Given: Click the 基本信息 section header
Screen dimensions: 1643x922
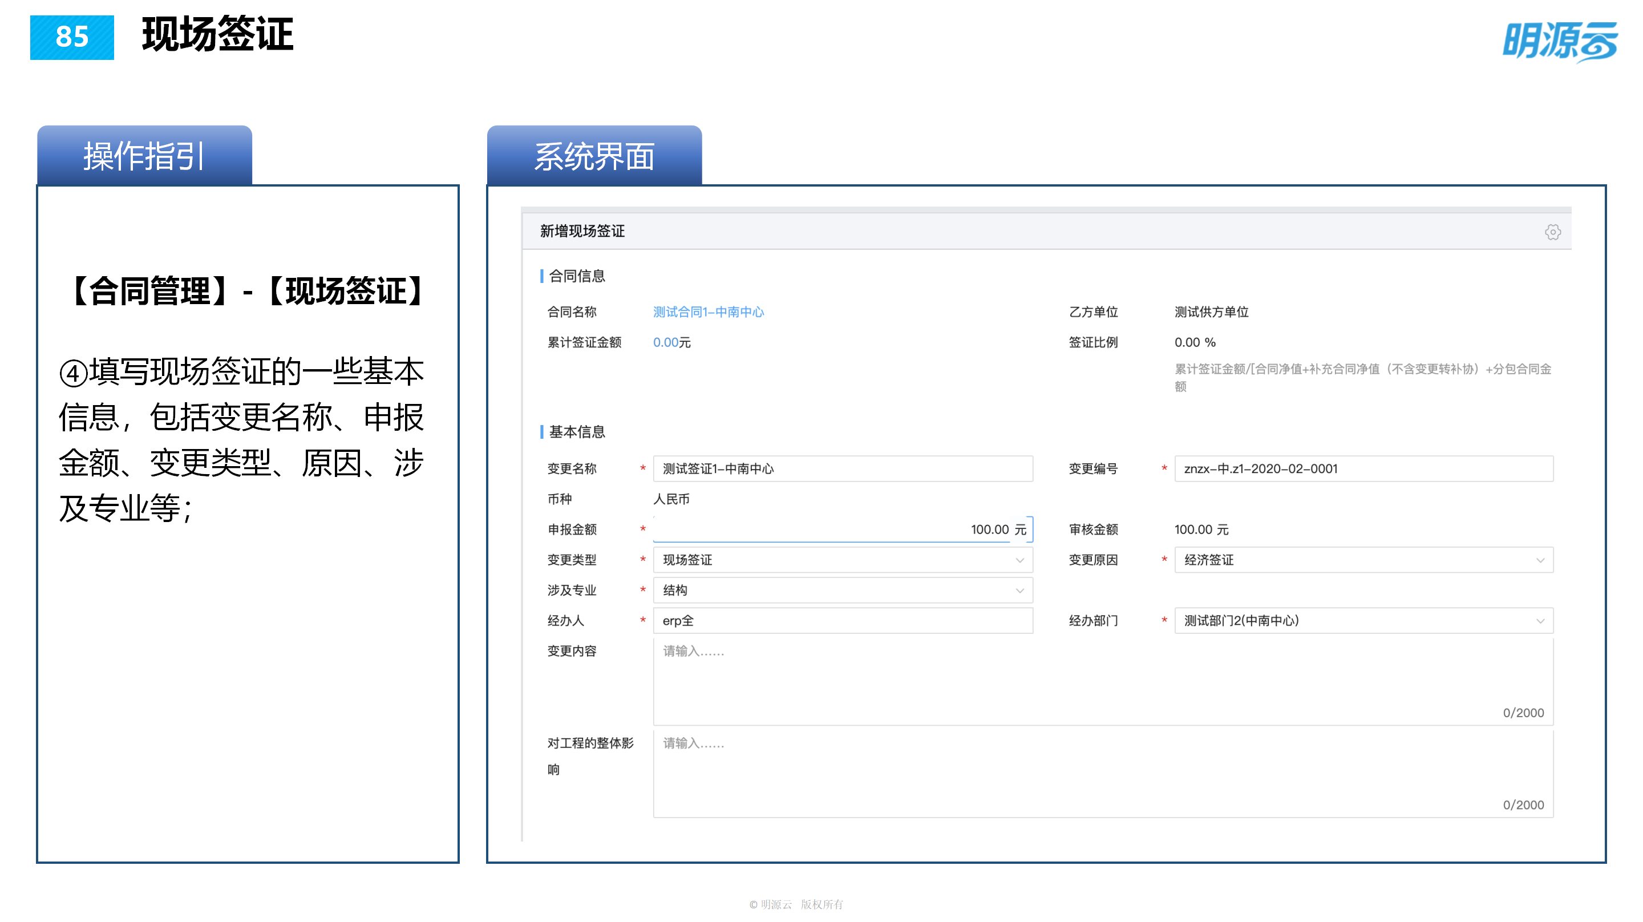Looking at the screenshot, I should [576, 432].
